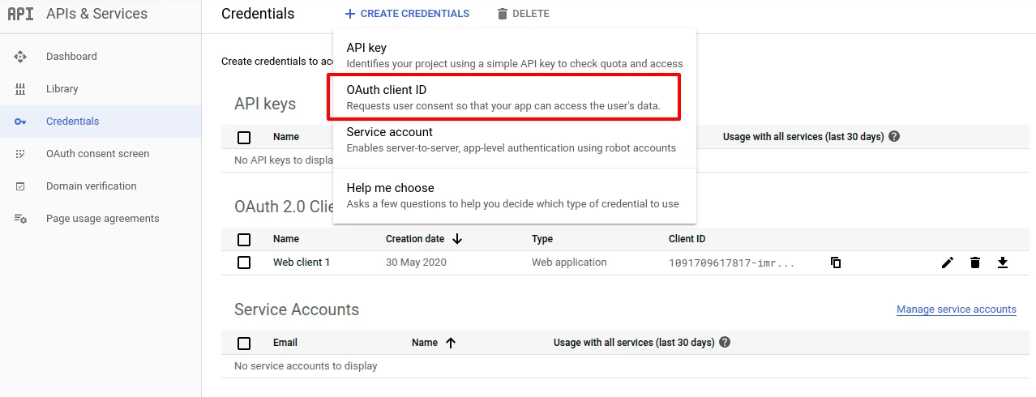
Task: Click the Domain verification checkbox icon
Action: point(20,186)
